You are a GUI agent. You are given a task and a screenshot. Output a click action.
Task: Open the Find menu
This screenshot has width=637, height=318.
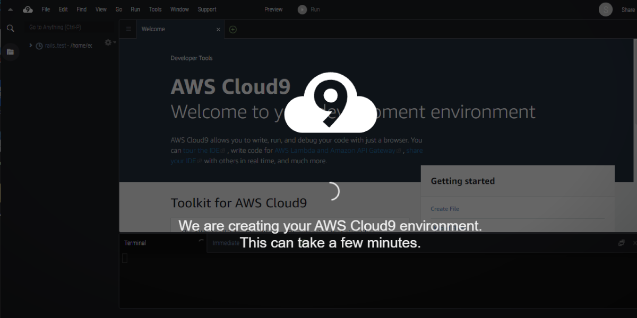[x=81, y=9]
